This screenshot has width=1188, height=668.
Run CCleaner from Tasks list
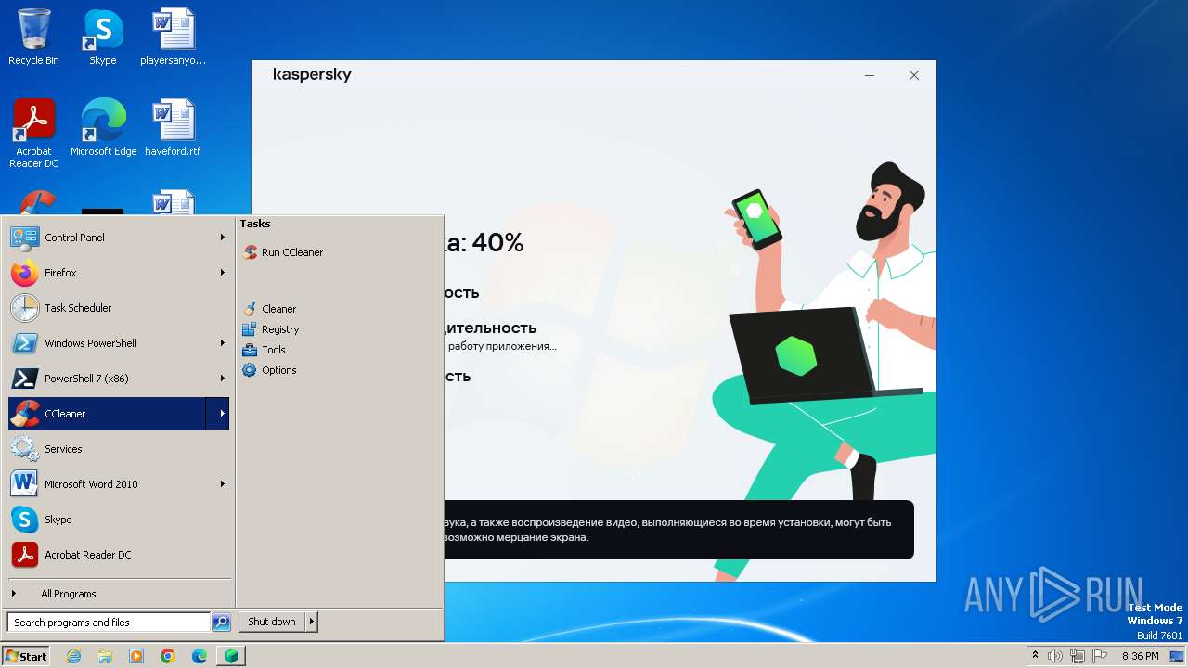[x=283, y=252]
